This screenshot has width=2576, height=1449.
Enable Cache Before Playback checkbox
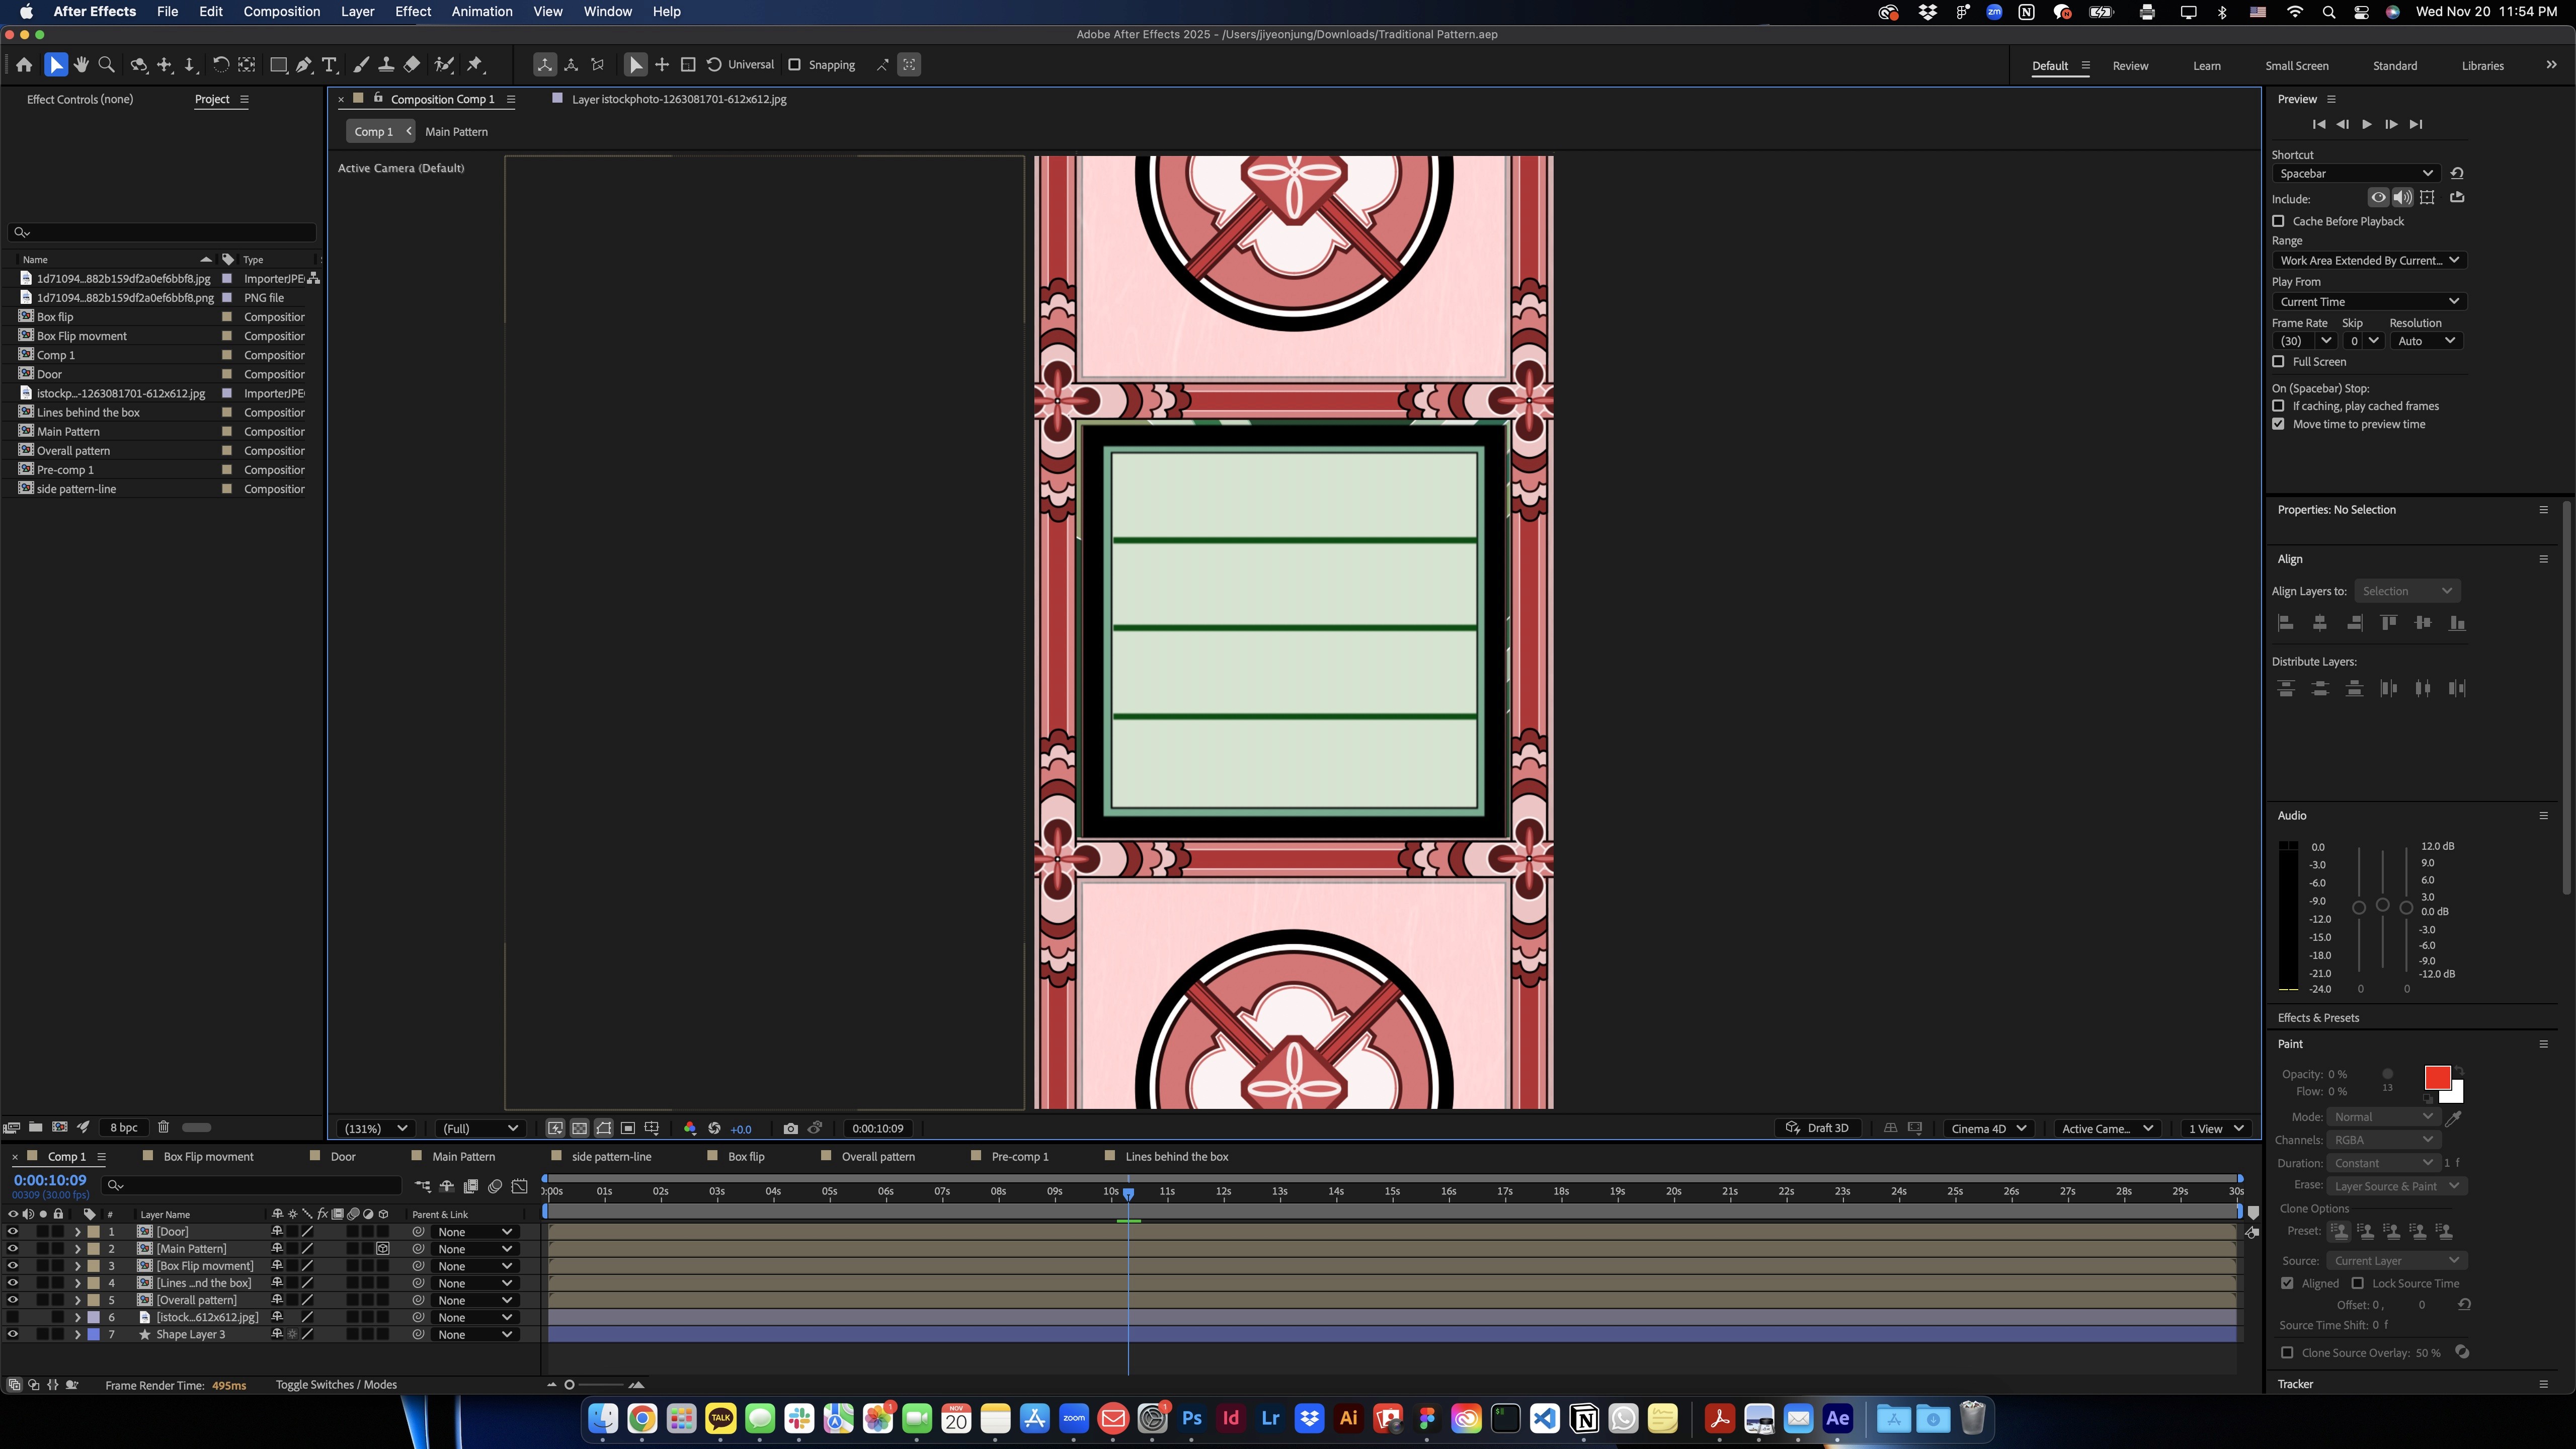(x=2278, y=221)
